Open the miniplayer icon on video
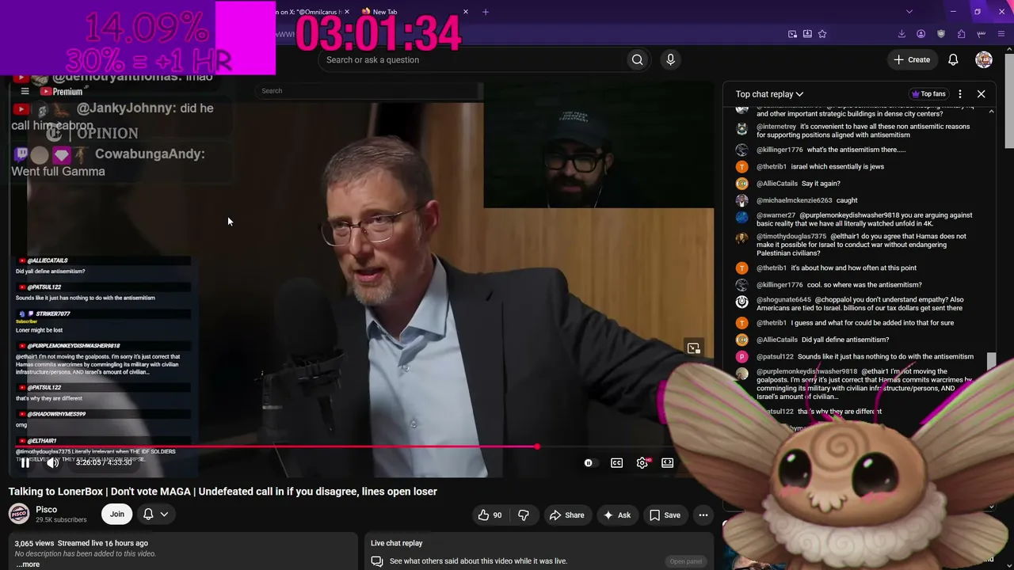 point(694,348)
